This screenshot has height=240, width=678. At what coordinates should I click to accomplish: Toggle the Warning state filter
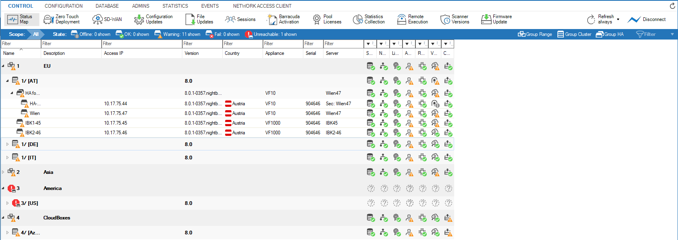[177, 34]
